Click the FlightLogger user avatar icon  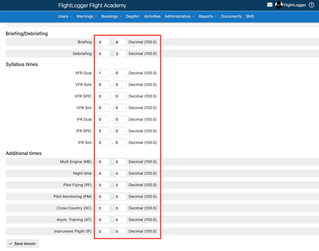click(x=279, y=5)
